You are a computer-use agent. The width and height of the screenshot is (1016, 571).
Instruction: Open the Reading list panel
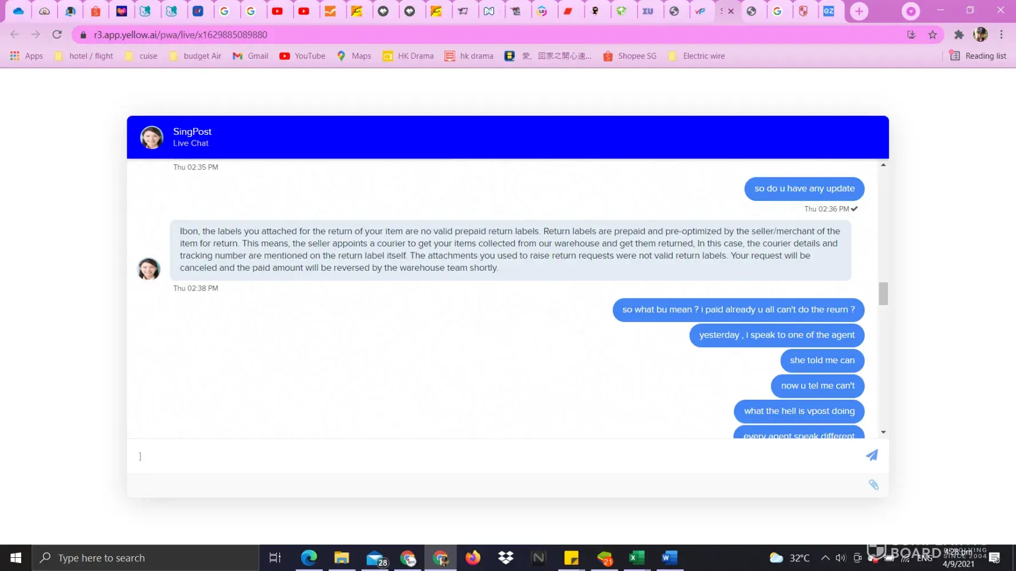[x=978, y=56]
